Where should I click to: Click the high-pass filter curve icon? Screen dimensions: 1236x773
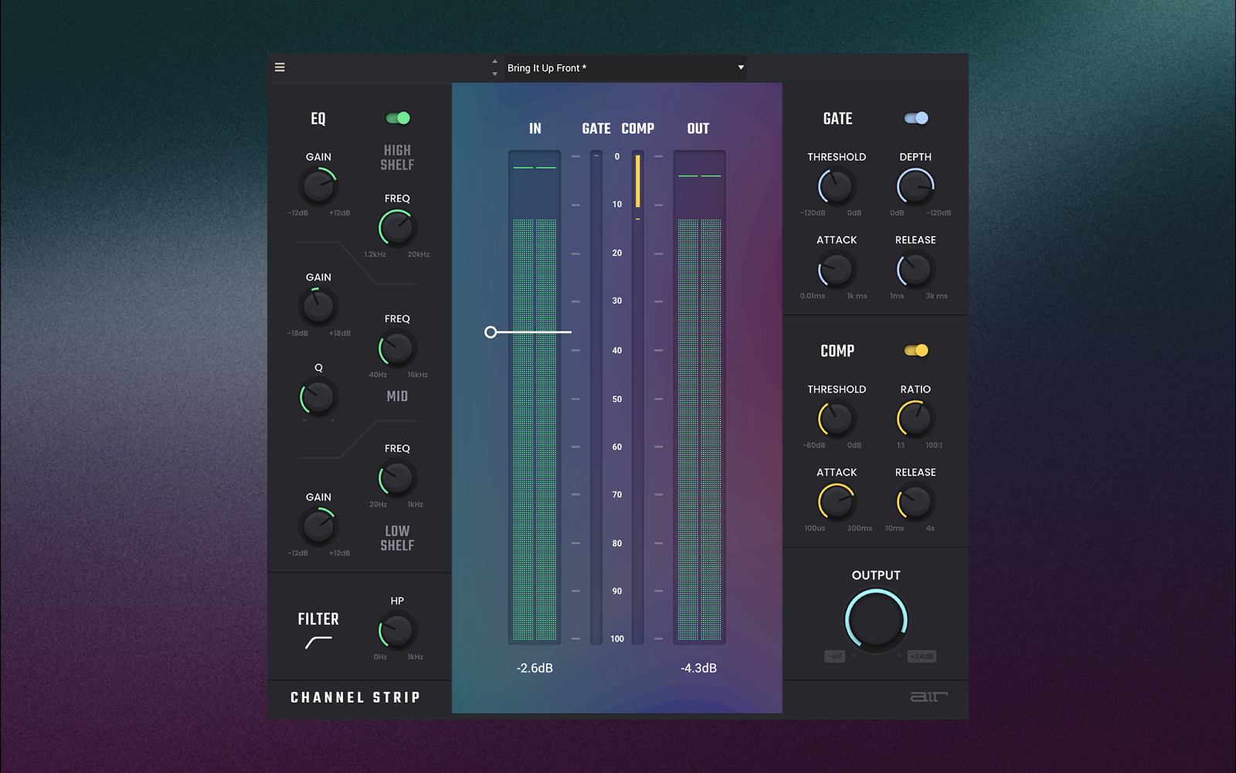[x=318, y=642]
